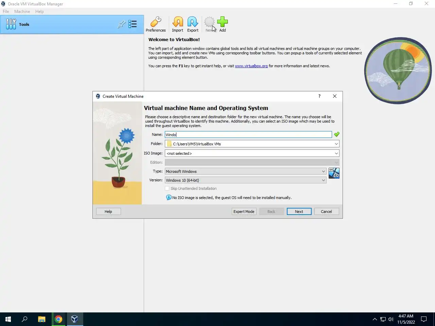Open Google Chrome from the taskbar

[58, 319]
